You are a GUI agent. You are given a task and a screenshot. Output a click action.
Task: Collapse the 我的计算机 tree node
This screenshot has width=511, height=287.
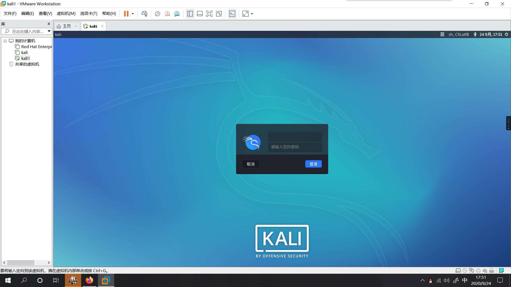tap(5, 41)
